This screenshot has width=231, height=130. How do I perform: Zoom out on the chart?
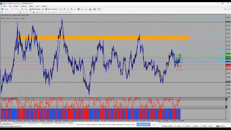coord(75,9)
